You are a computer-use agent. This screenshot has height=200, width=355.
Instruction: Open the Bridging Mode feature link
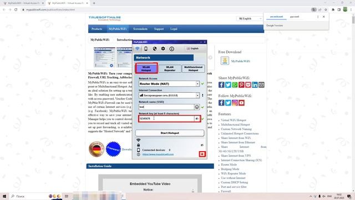[x=230, y=169]
